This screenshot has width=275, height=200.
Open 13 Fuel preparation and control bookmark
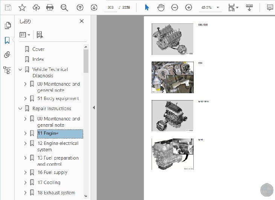tap(58, 161)
